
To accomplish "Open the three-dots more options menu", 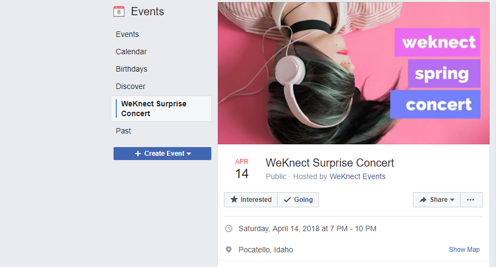I will 470,200.
